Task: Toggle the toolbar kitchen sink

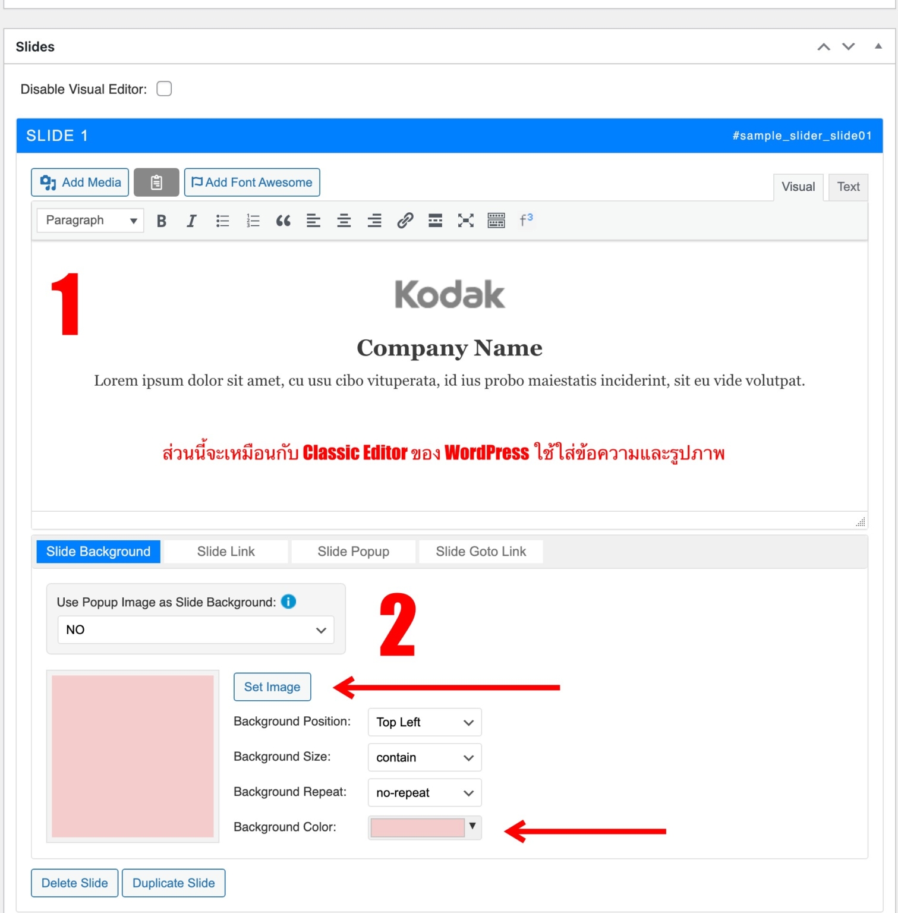Action: pos(496,221)
